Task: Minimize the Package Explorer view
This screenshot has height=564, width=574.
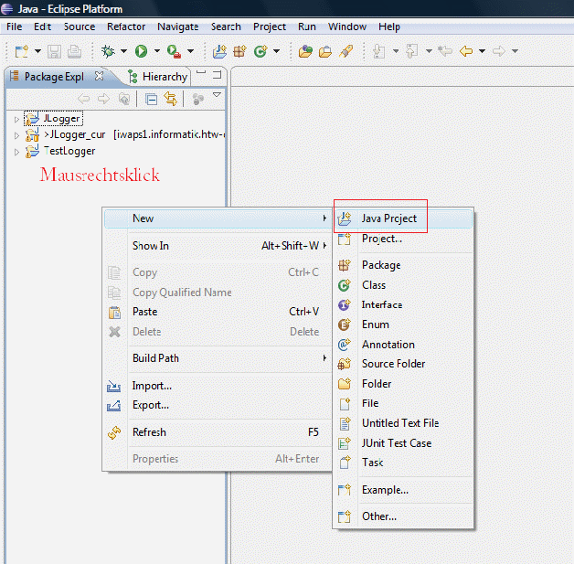Action: point(201,72)
